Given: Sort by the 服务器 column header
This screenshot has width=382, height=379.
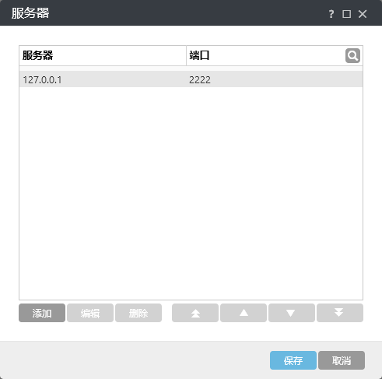Looking at the screenshot, I should (x=103, y=55).
